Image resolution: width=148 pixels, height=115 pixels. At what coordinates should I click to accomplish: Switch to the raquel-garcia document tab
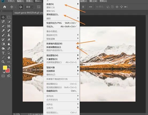pyautogui.click(x=29, y=13)
